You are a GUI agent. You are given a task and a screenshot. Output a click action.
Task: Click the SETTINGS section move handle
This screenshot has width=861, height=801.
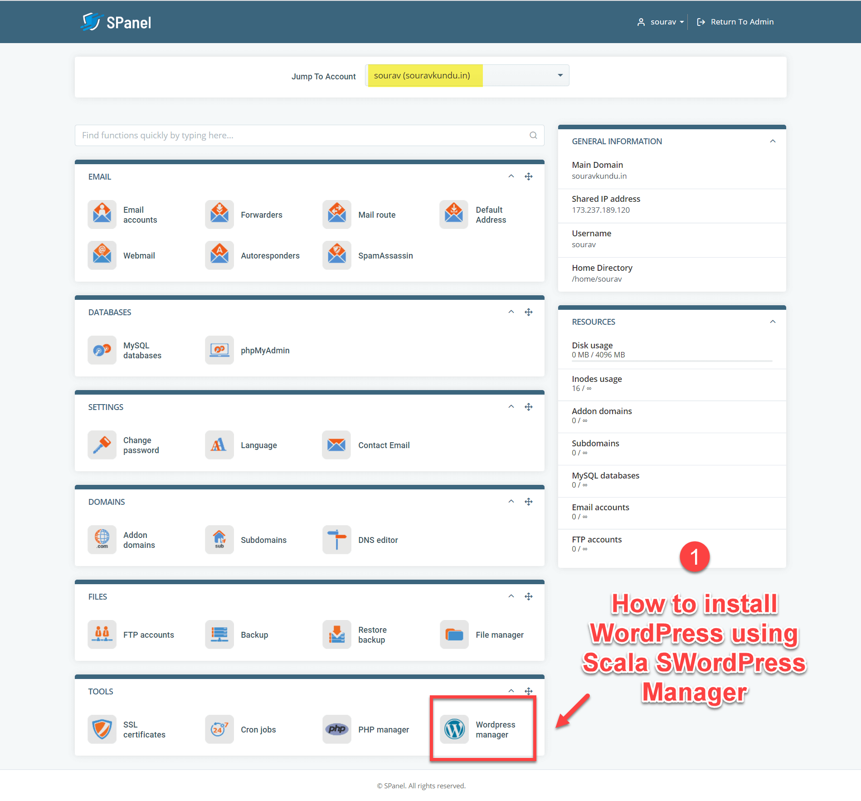(529, 407)
